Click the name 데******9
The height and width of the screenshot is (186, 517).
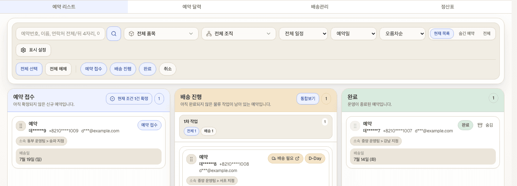click(x=37, y=131)
